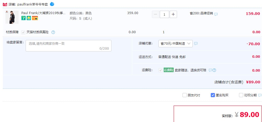This screenshot has width=262, height=122.
Task: Click the 159.00 item subtotal price
Action: pos(253,14)
